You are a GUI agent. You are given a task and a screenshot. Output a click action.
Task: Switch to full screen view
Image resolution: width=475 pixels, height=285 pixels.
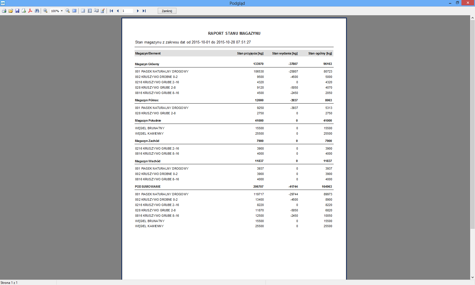click(74, 11)
